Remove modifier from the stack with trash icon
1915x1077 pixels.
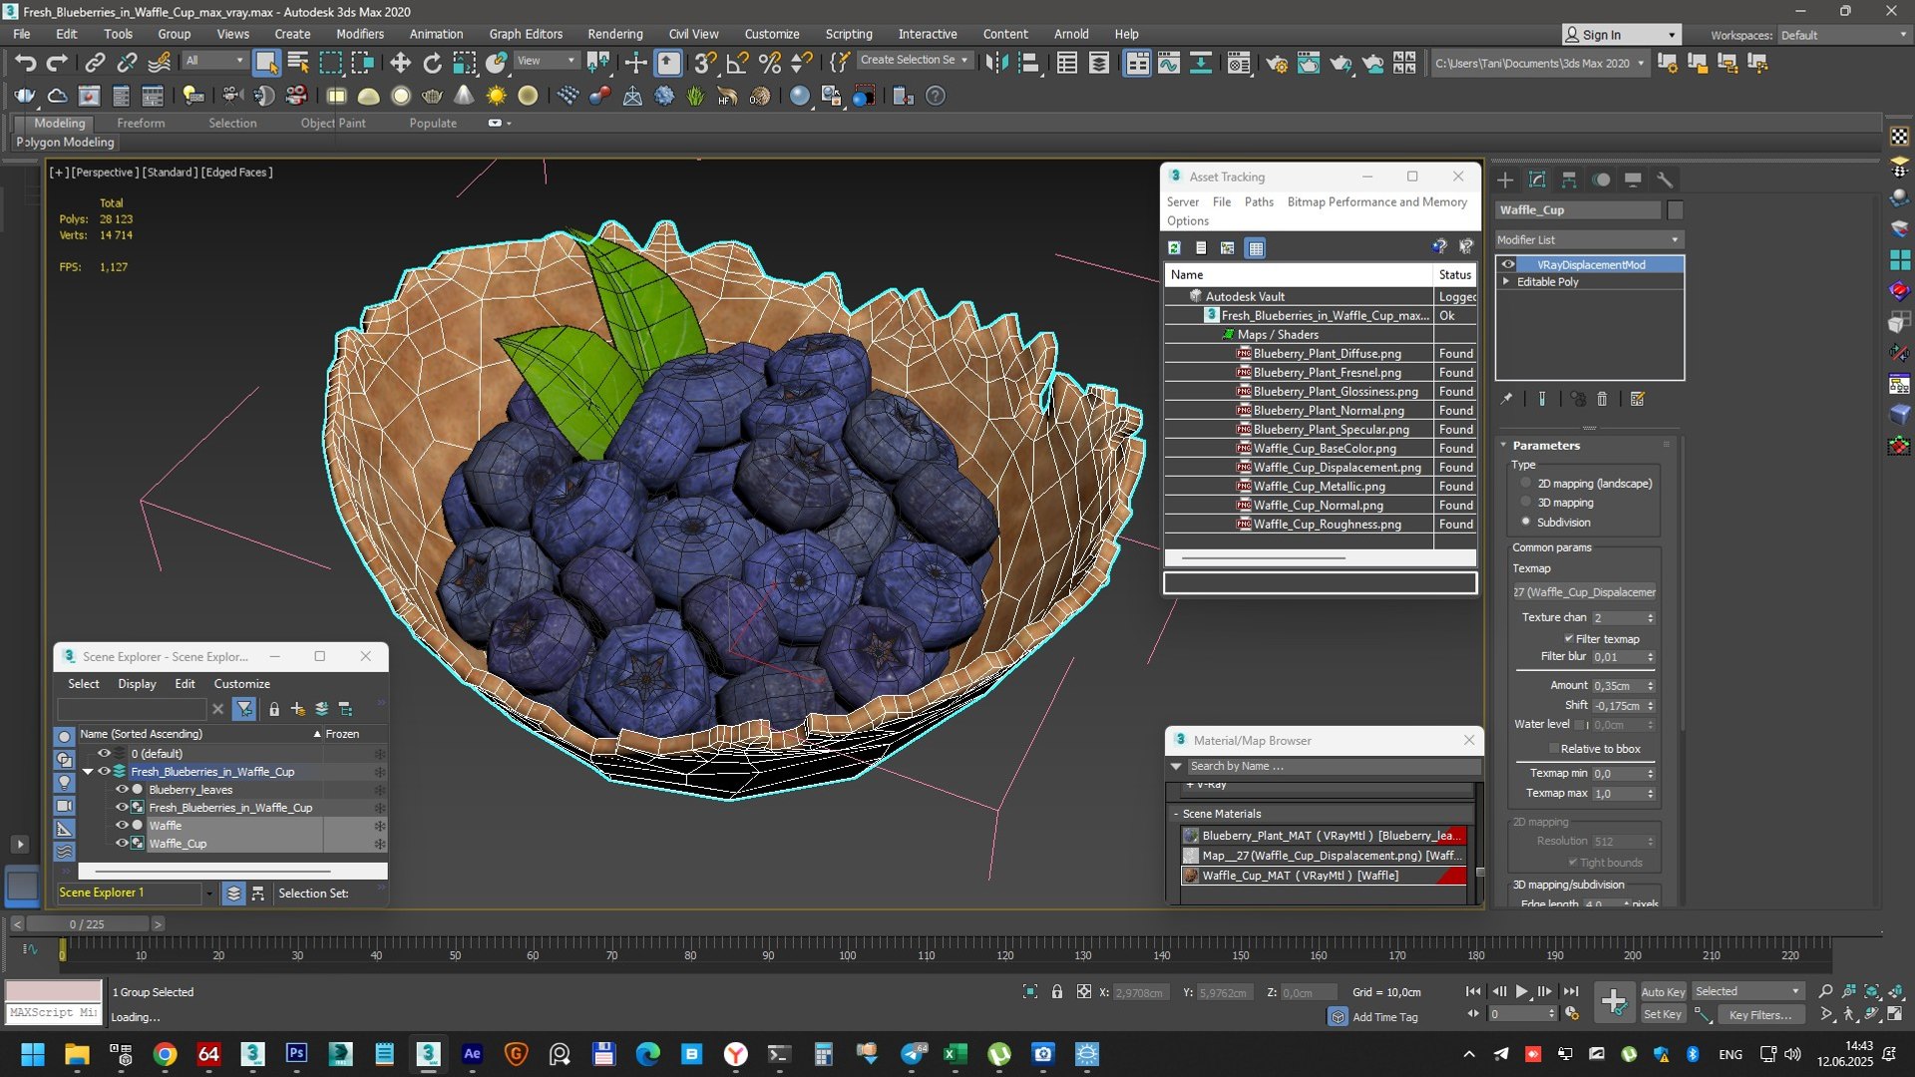click(1602, 399)
